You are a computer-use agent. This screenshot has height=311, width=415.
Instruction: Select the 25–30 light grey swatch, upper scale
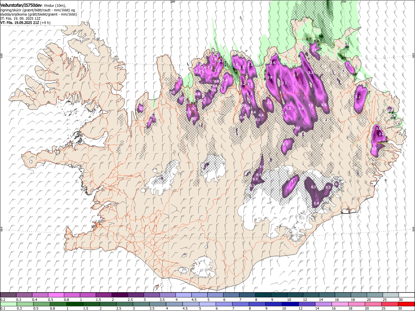(390, 295)
